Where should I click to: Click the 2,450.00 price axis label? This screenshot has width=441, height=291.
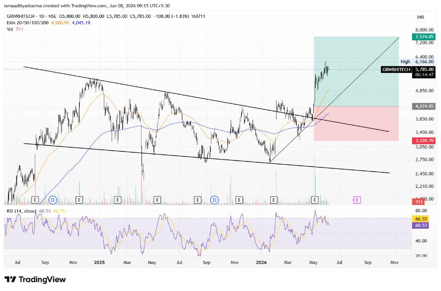(424, 174)
